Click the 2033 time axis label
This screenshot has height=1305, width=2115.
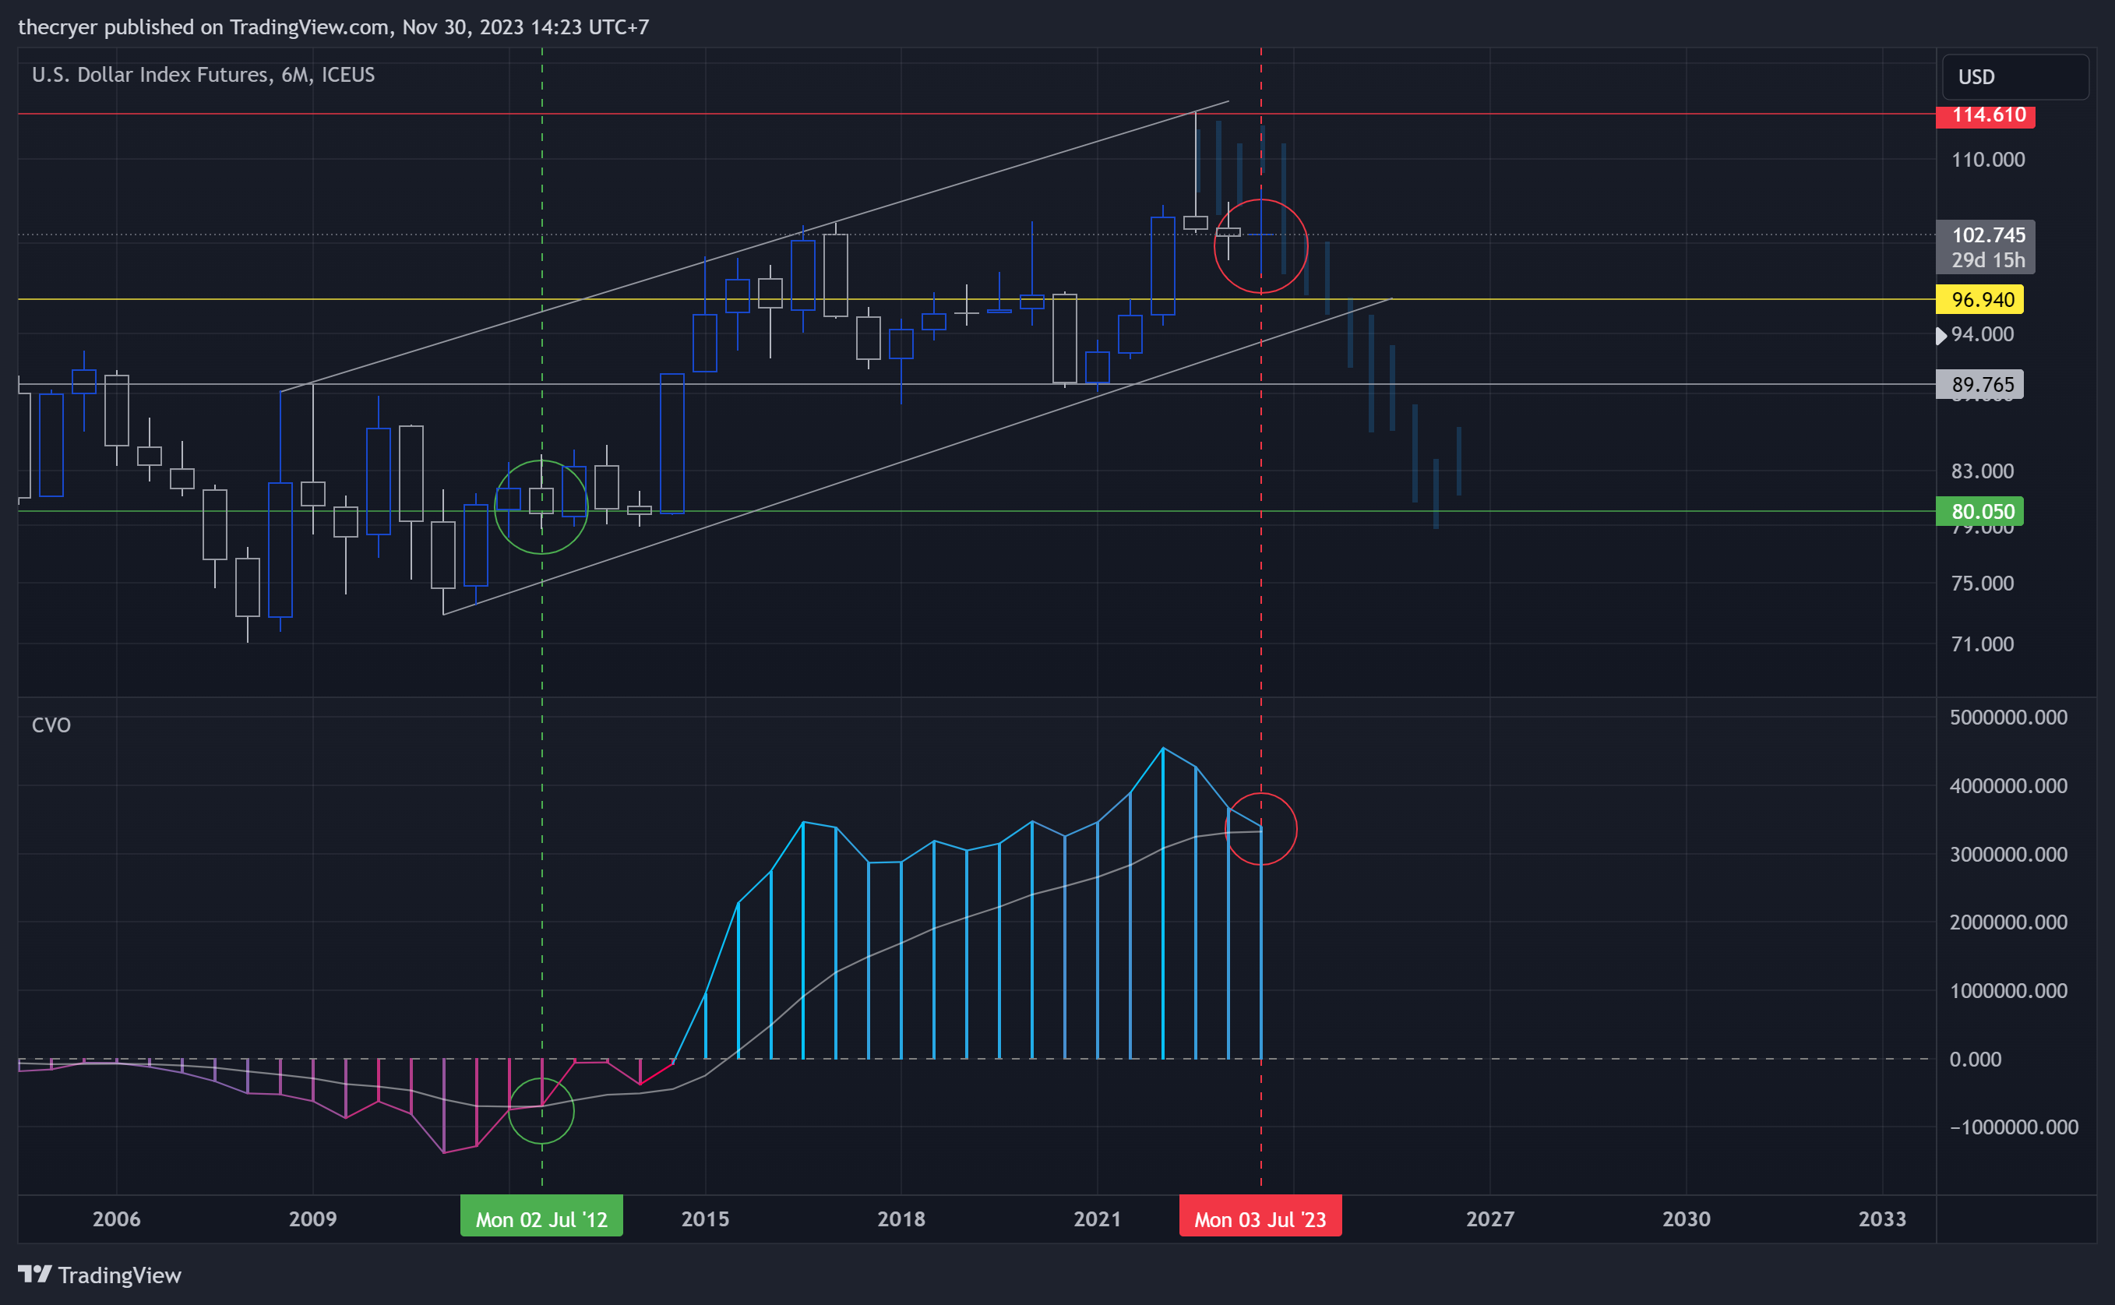pyautogui.click(x=1882, y=1219)
